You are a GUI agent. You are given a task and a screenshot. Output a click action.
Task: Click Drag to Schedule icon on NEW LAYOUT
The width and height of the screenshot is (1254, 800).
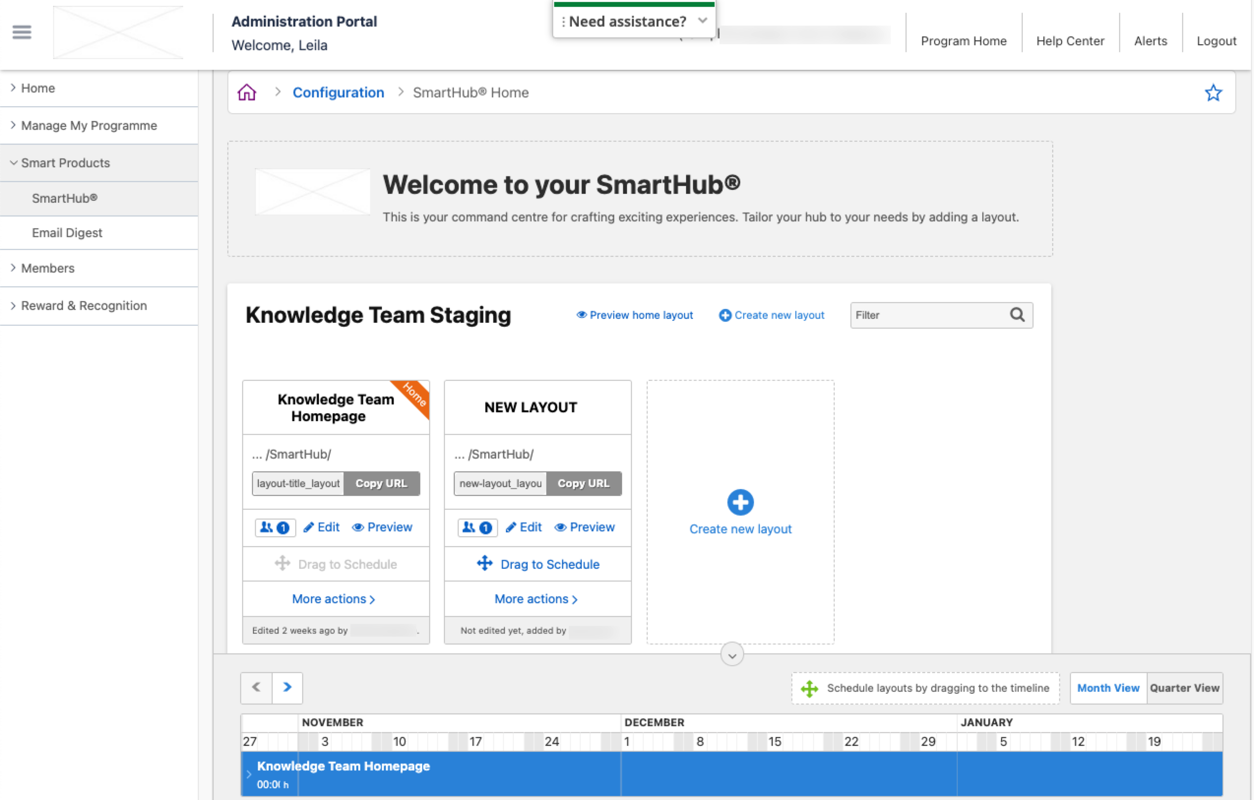(x=485, y=564)
